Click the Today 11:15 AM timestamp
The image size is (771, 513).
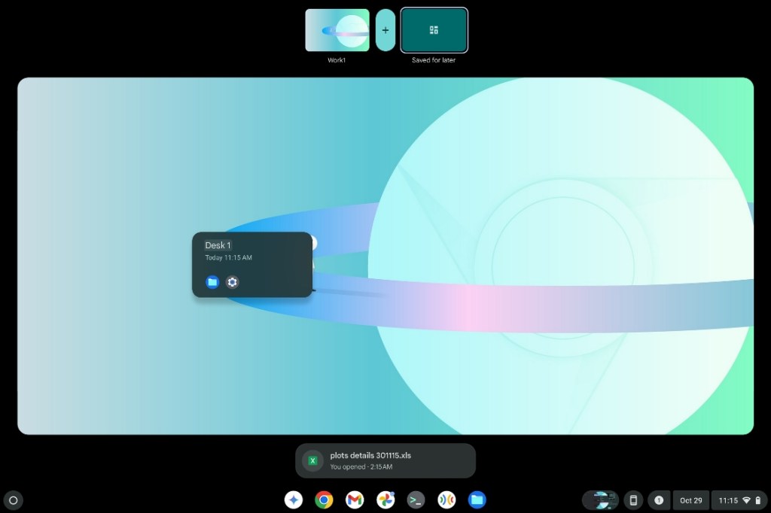(229, 257)
